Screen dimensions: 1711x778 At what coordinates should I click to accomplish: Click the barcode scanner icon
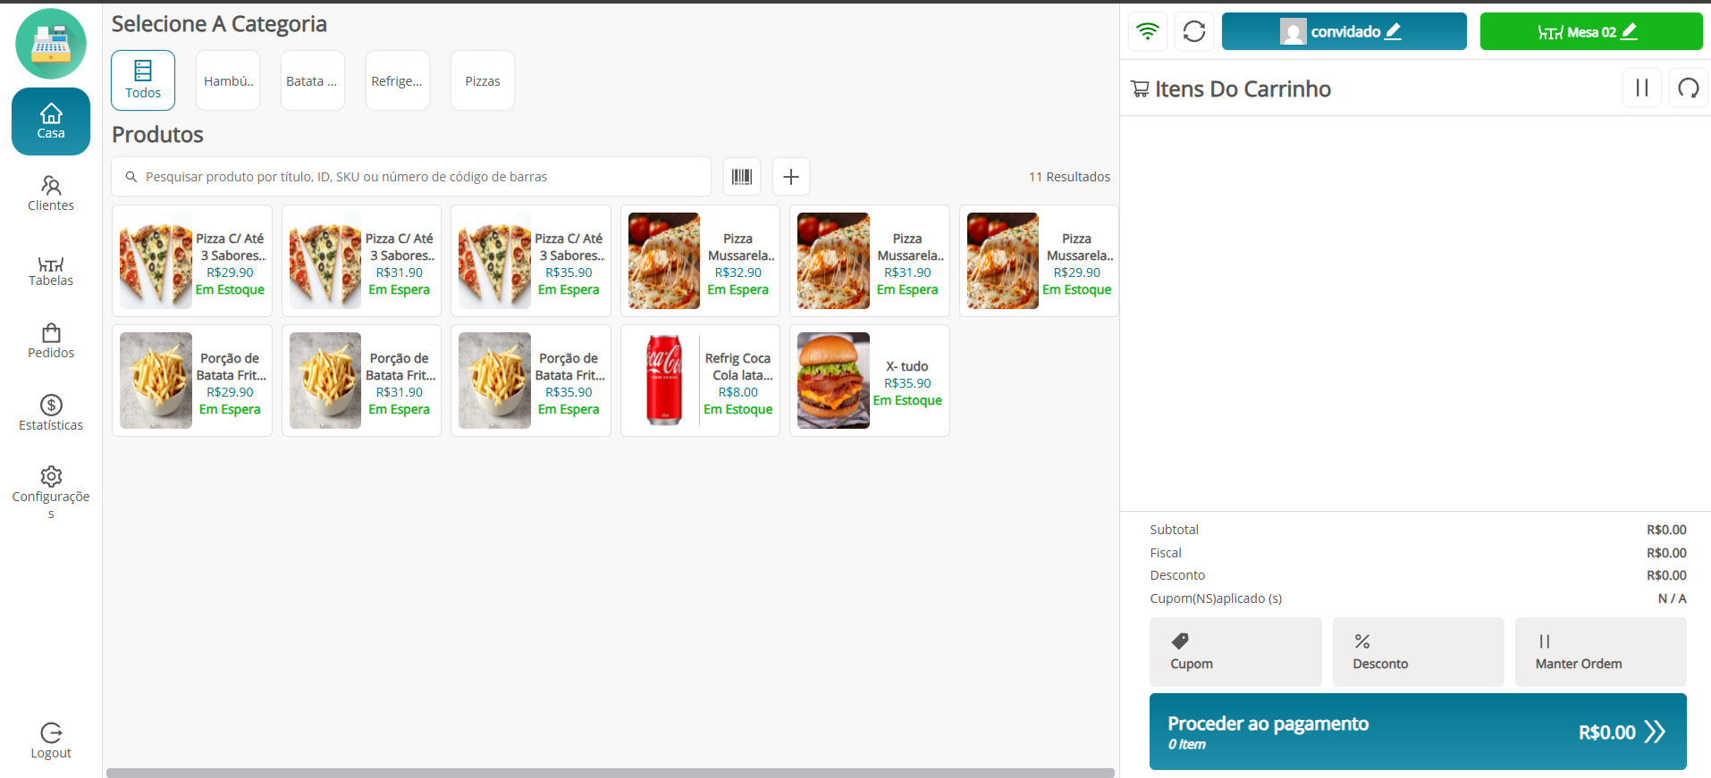click(741, 177)
